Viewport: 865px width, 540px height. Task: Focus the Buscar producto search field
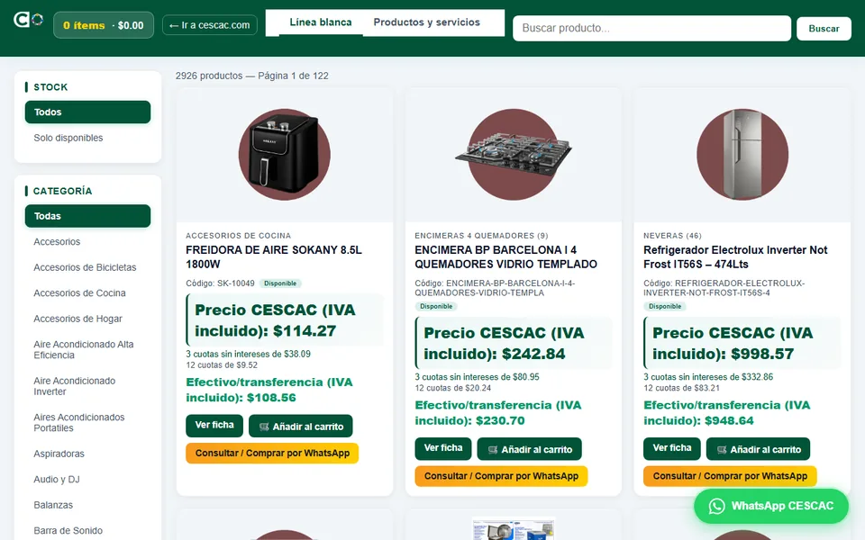(651, 28)
